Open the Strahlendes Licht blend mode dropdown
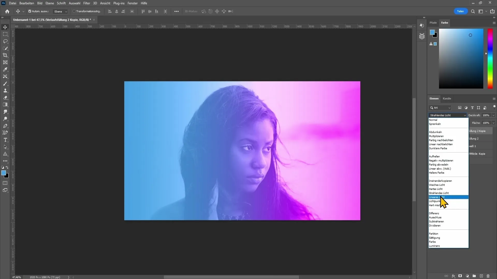 click(448, 115)
